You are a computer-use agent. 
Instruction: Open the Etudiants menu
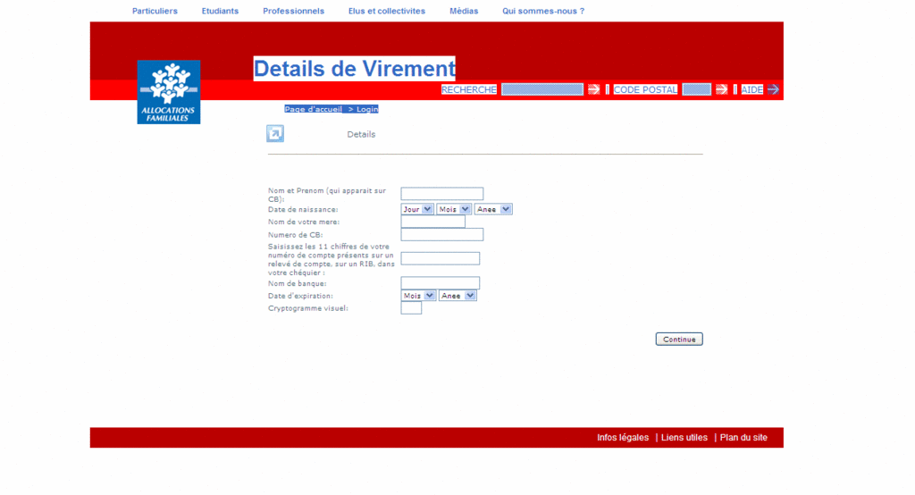click(220, 11)
